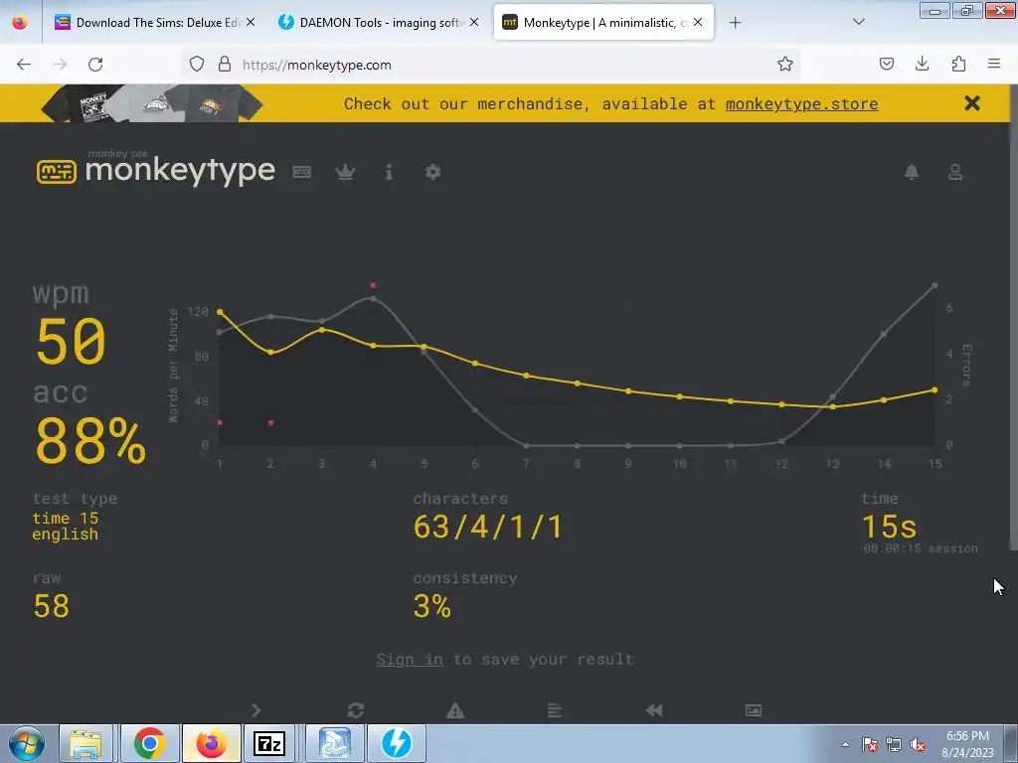Open the extensions puzzle icon
Viewport: 1018px width, 763px height.
(x=958, y=65)
